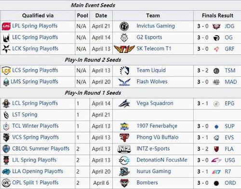
Task: Open the CBLOL Summer Playoffs link
Action: click(41, 149)
